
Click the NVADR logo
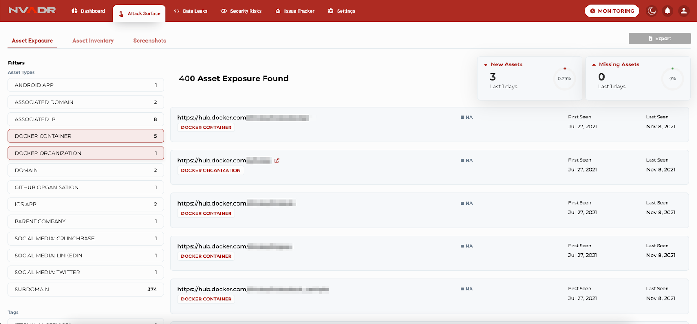[32, 10]
